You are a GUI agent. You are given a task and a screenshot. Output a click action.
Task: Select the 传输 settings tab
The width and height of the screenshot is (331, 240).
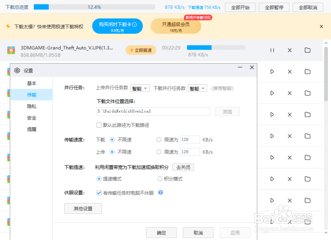[x=32, y=95]
